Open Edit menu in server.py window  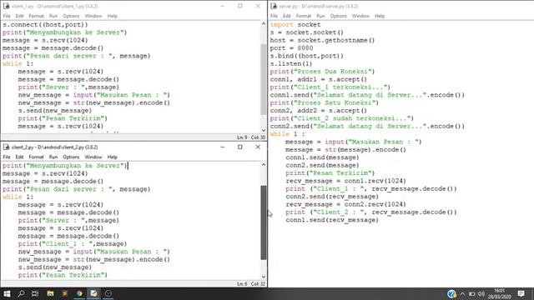[x=287, y=16]
